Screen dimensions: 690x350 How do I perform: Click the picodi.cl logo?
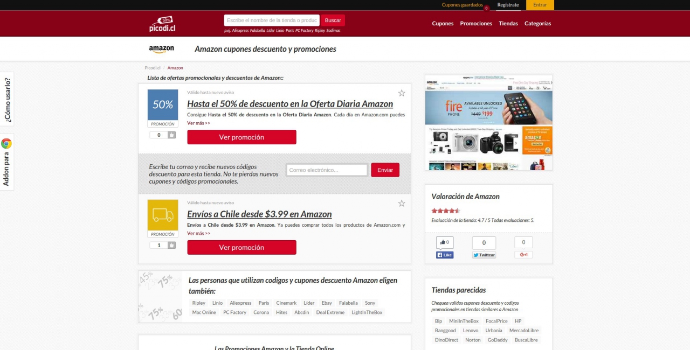[162, 24]
